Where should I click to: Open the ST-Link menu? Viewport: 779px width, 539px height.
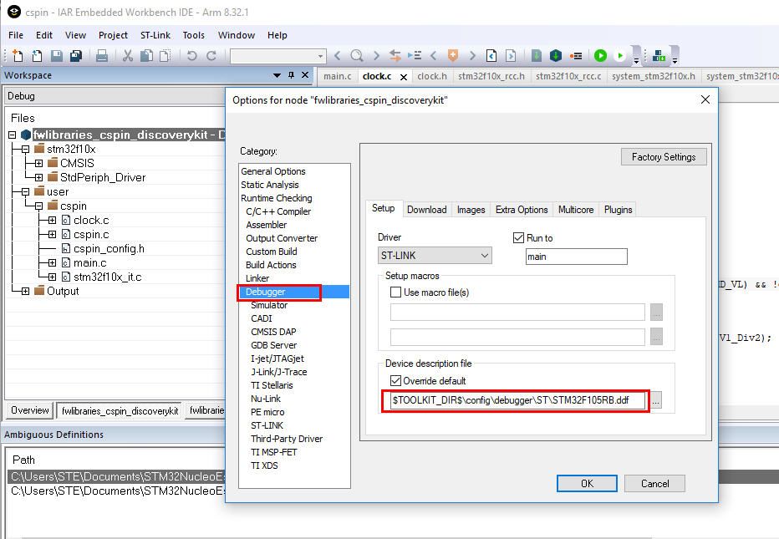click(155, 35)
